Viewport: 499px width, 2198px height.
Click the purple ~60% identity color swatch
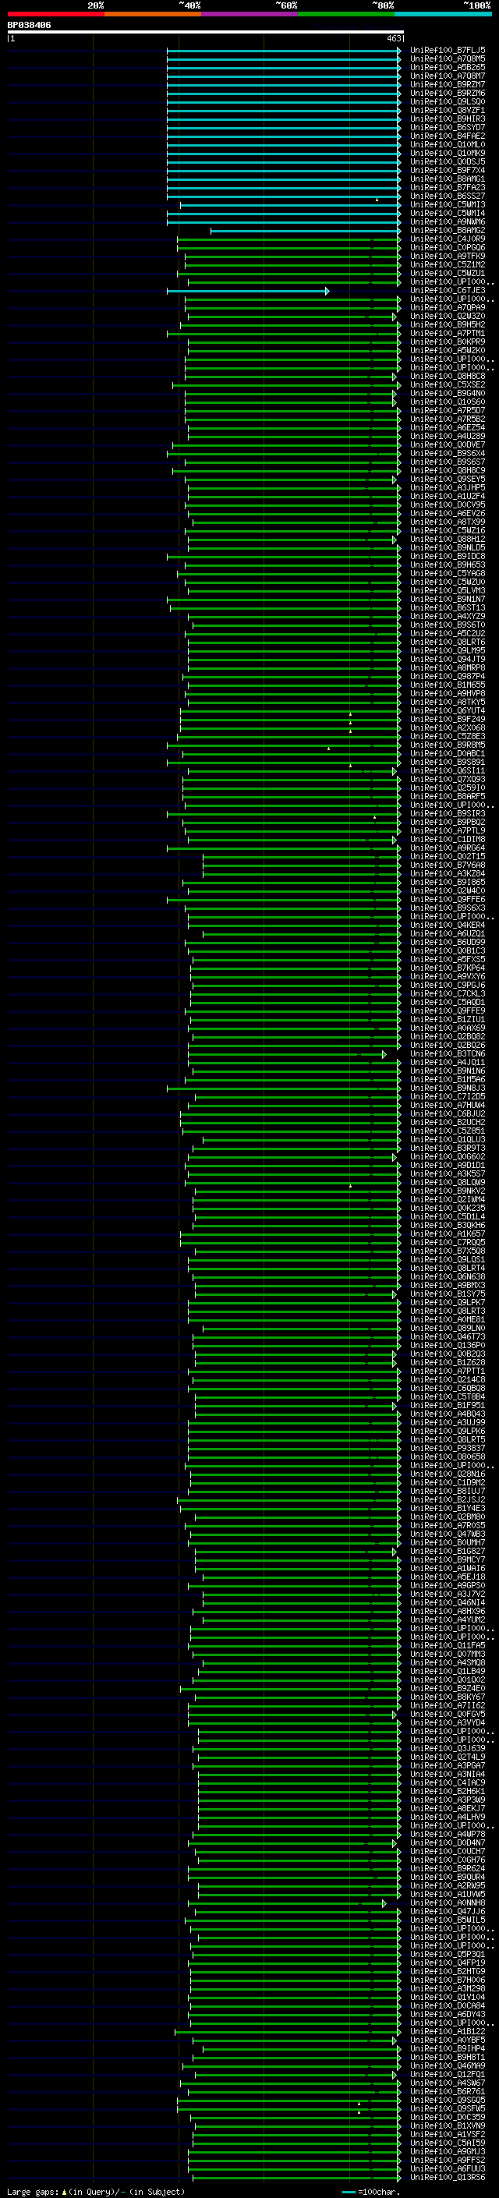pos(250,14)
